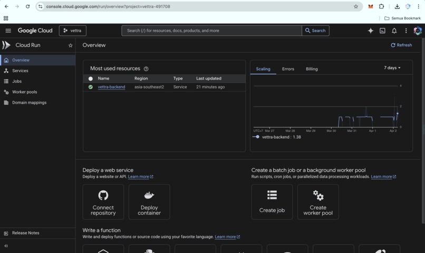Open the vettra-backend service link
This screenshot has height=253, width=425.
click(x=111, y=87)
